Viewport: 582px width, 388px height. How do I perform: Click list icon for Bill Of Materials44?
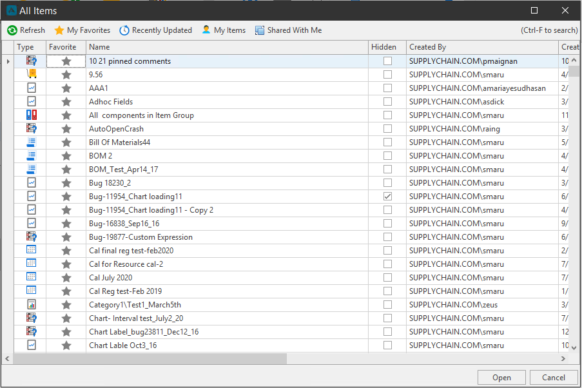click(32, 142)
